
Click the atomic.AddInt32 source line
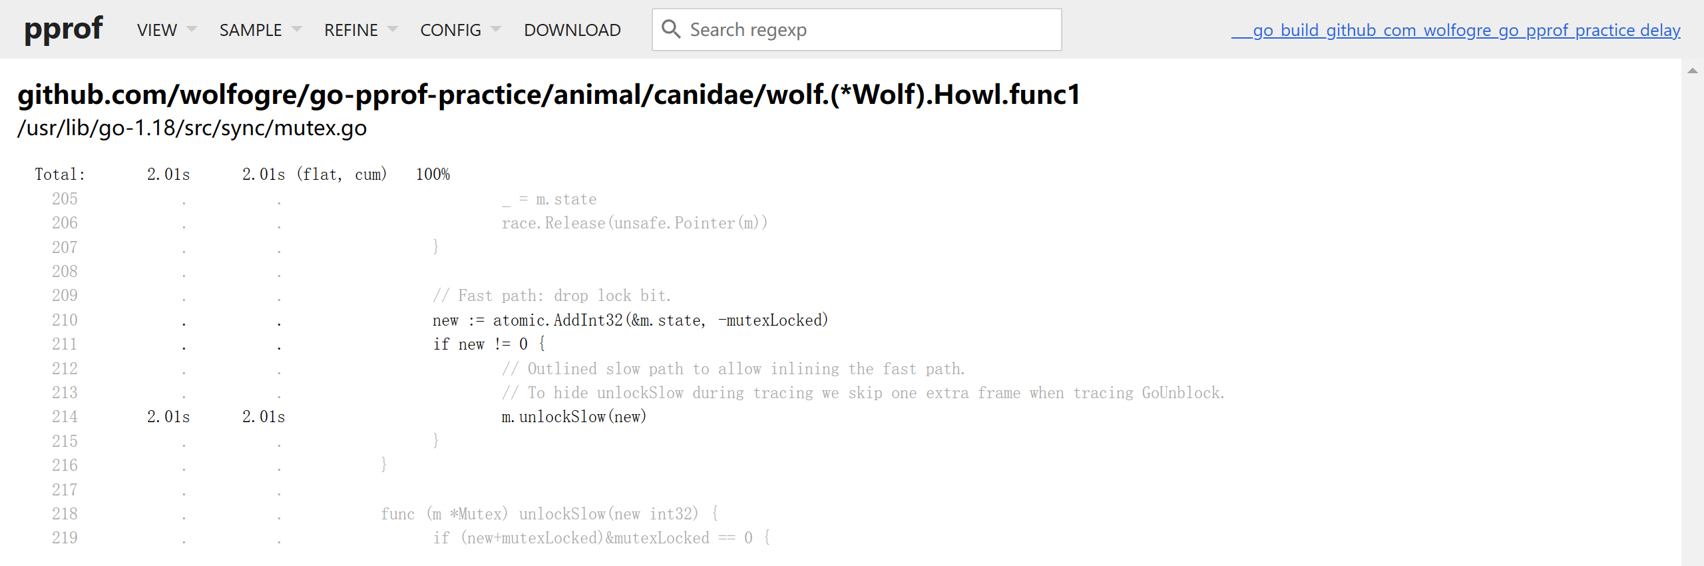click(x=630, y=320)
